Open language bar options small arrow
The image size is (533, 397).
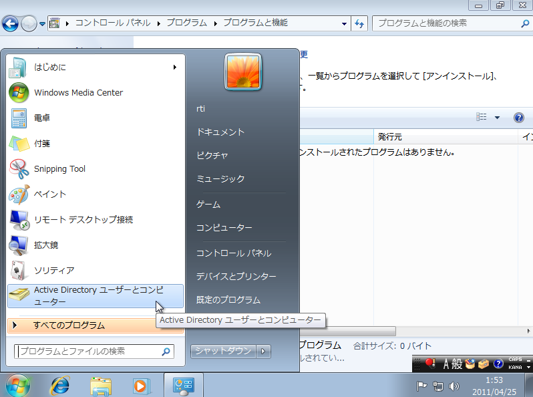point(528,368)
